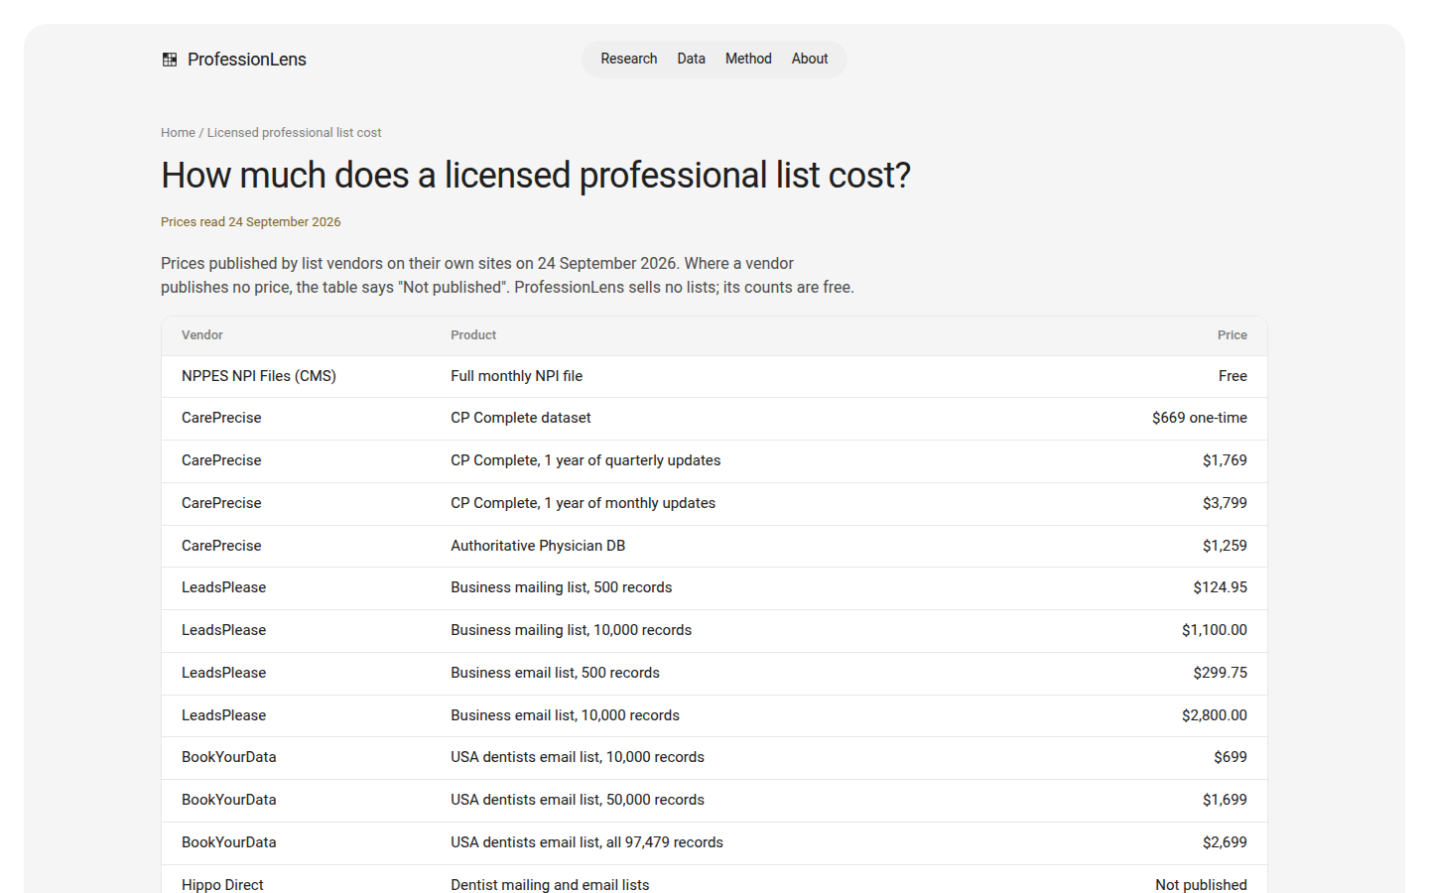This screenshot has height=893, width=1429.
Task: Select 'Business email list, 10,000 records'
Action: [565, 715]
